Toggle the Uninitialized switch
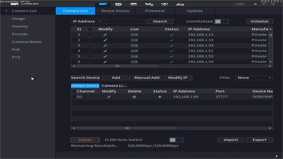 pyautogui.click(x=222, y=22)
